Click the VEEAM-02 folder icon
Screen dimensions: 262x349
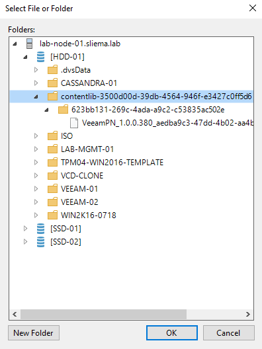(x=52, y=202)
